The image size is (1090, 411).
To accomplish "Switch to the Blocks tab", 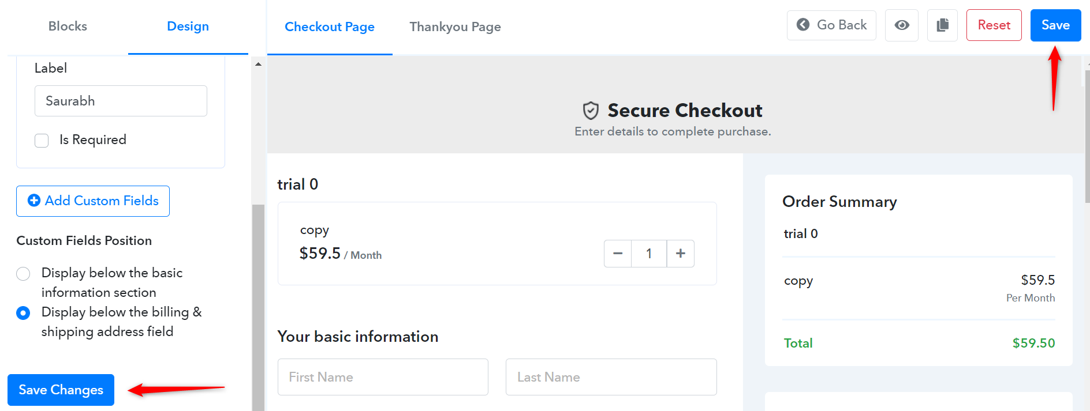I will coord(68,27).
